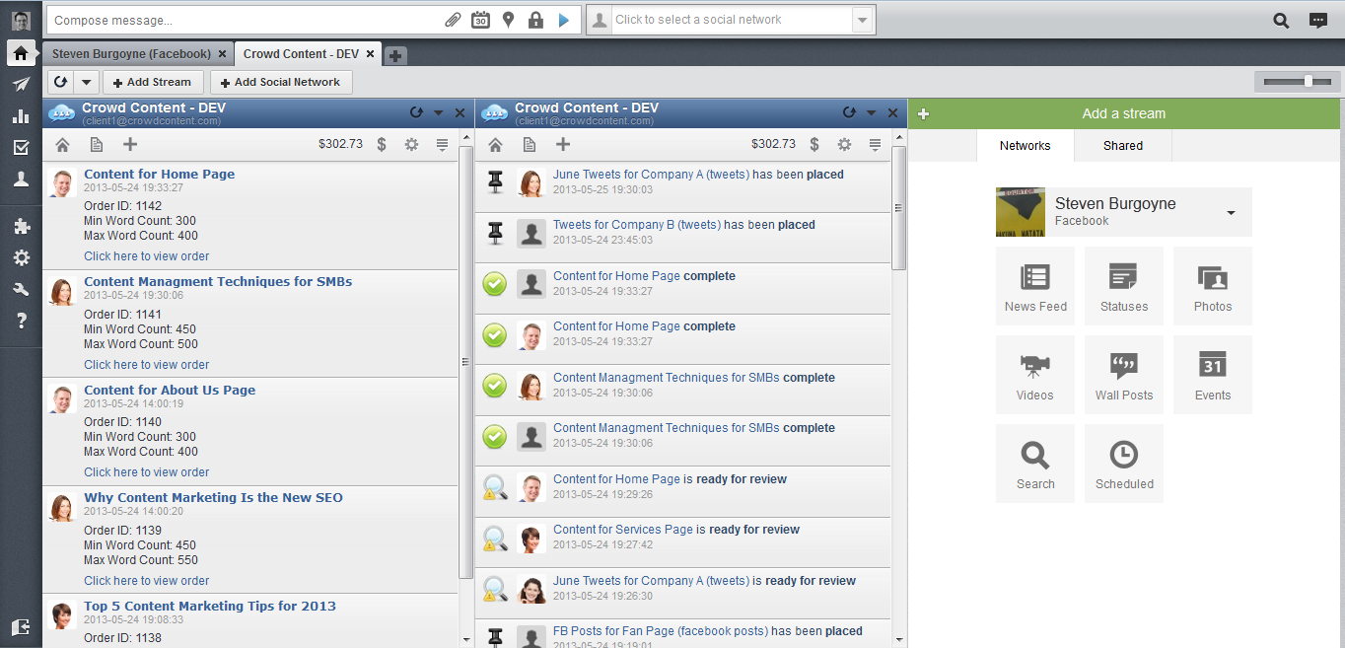1345x648 pixels.
Task: Add a location with the map-pin icon
Action: click(x=508, y=19)
